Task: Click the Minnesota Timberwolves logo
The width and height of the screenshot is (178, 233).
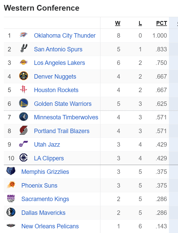Action: tap(23, 117)
